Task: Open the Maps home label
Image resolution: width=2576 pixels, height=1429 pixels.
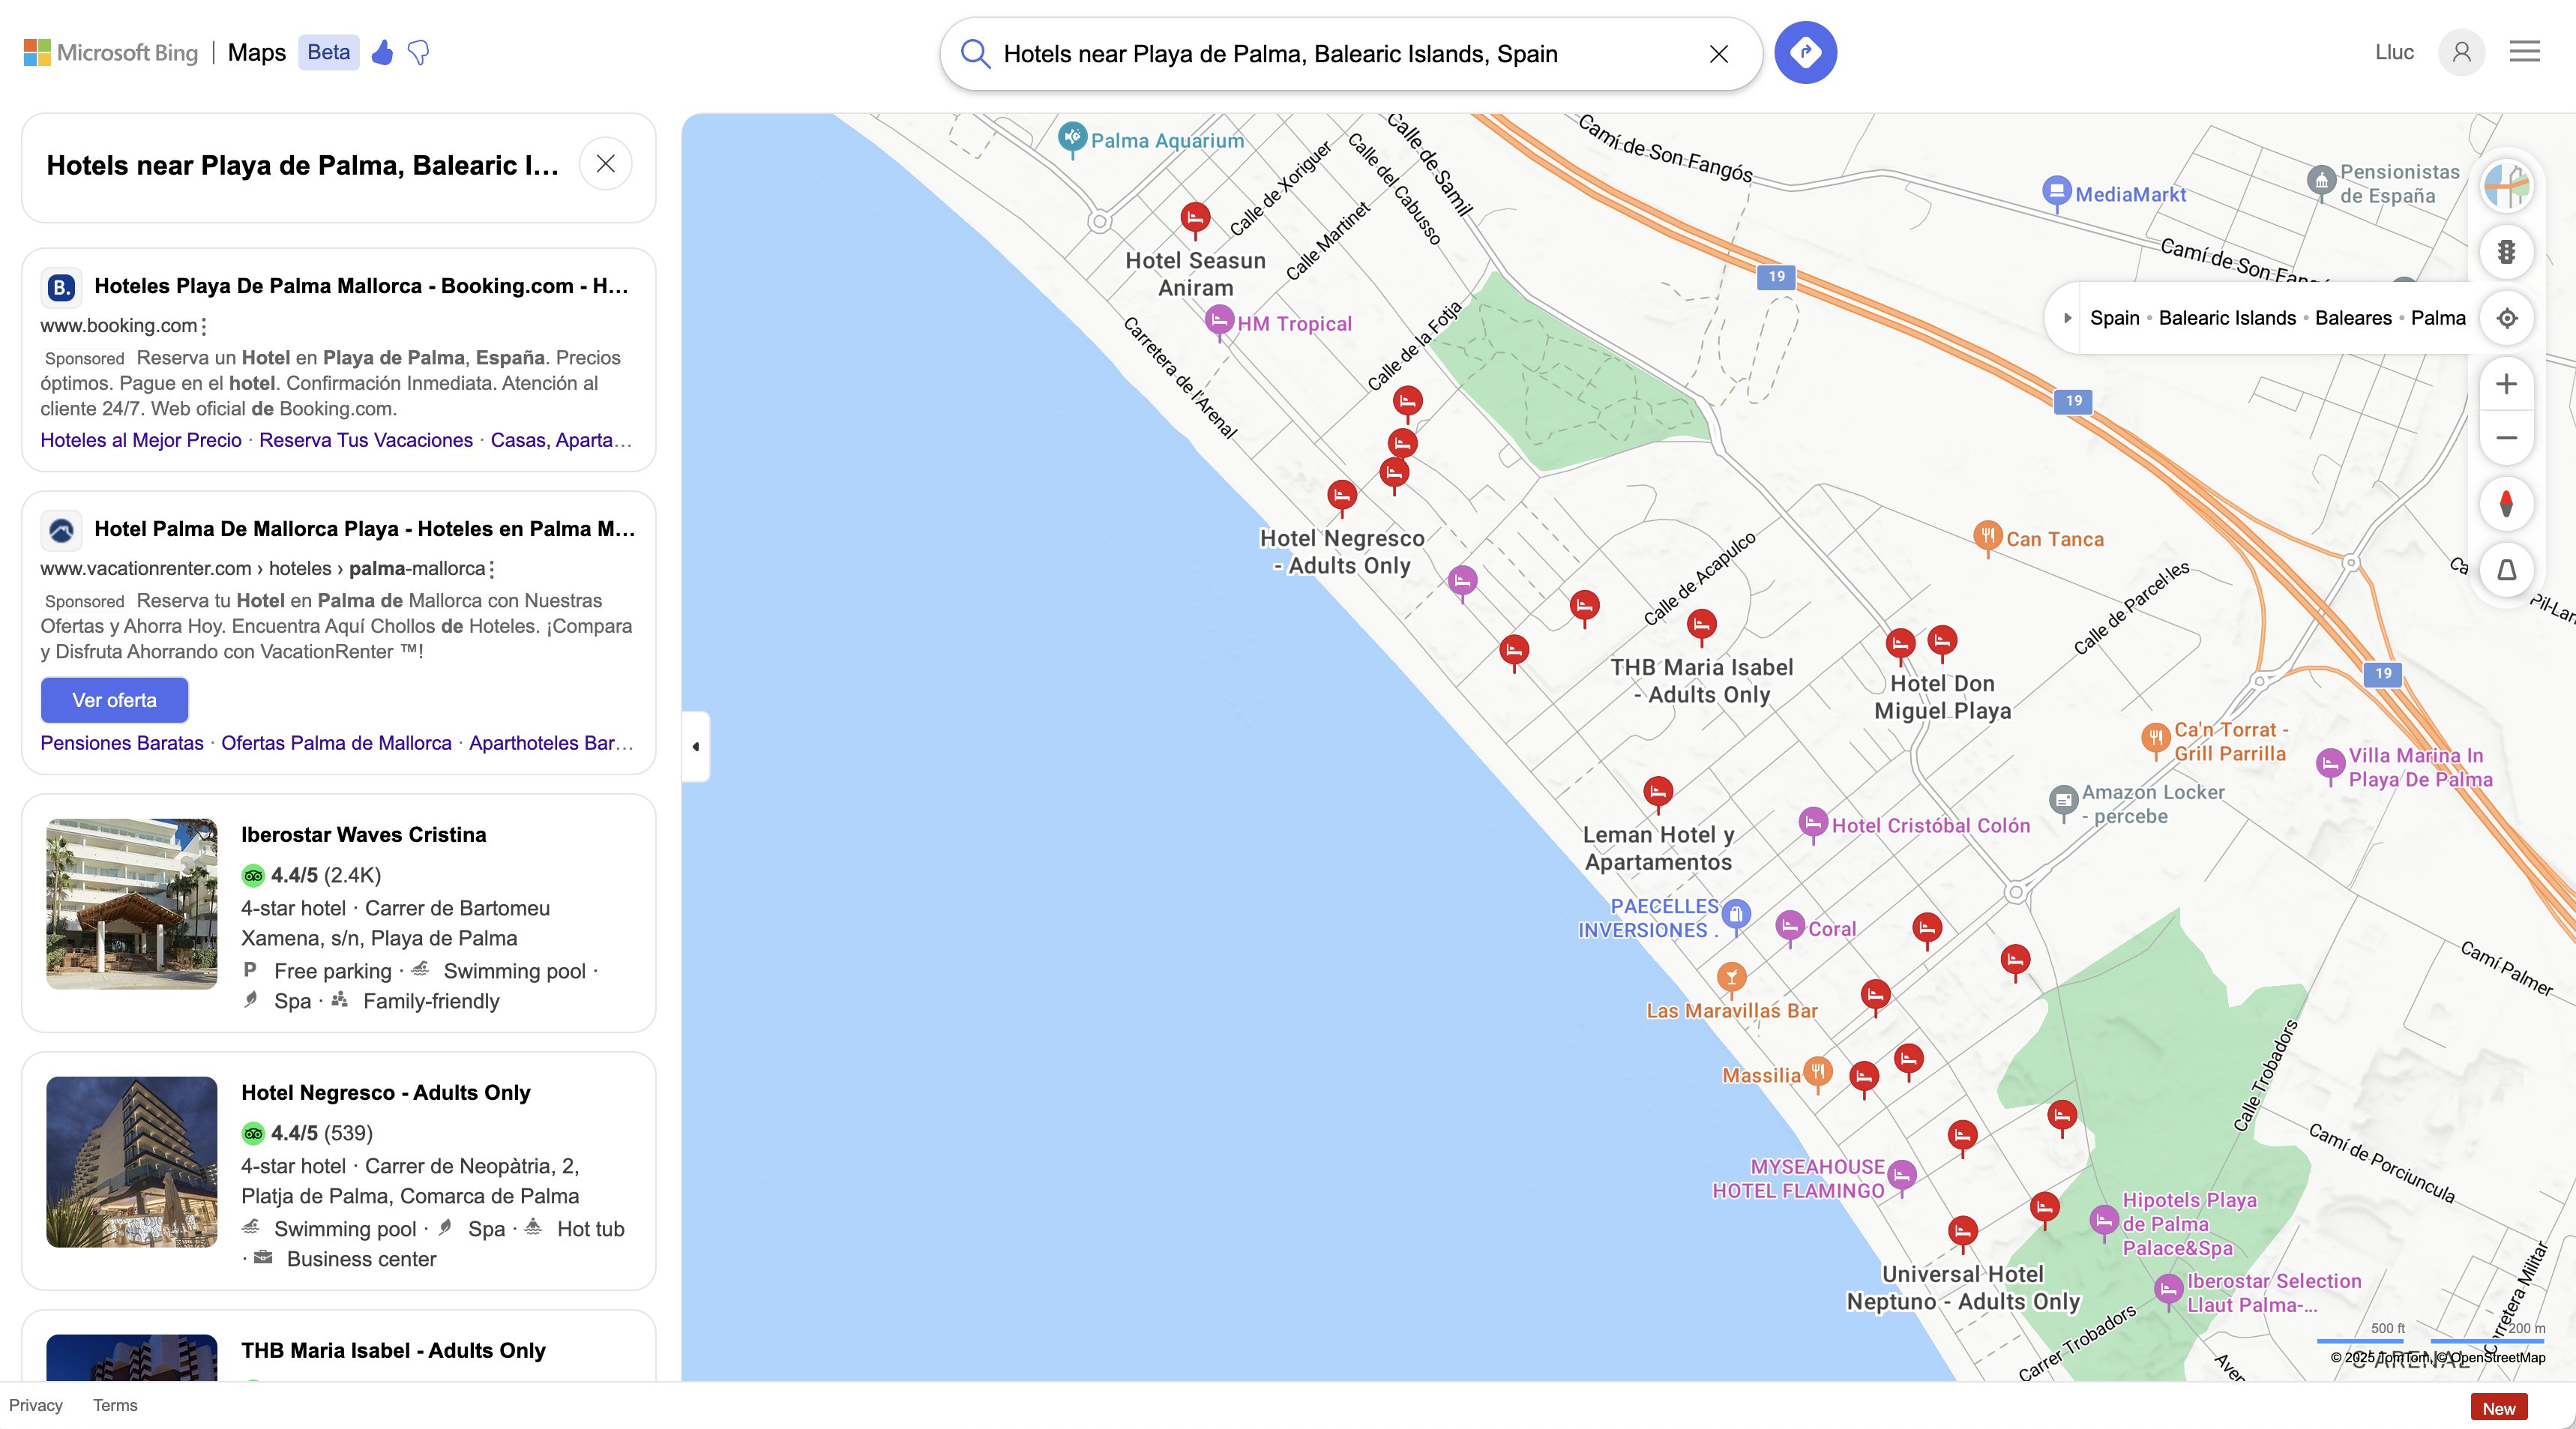Action: [x=257, y=52]
